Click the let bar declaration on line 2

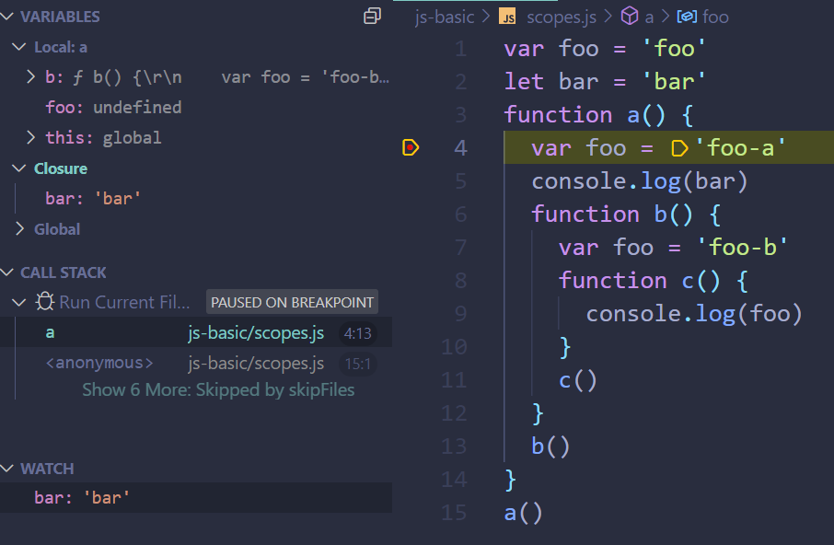605,81
